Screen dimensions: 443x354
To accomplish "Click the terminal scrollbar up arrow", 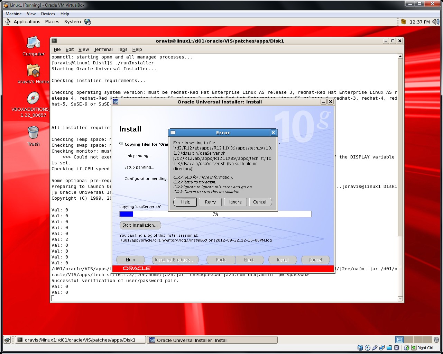I will [x=400, y=56].
